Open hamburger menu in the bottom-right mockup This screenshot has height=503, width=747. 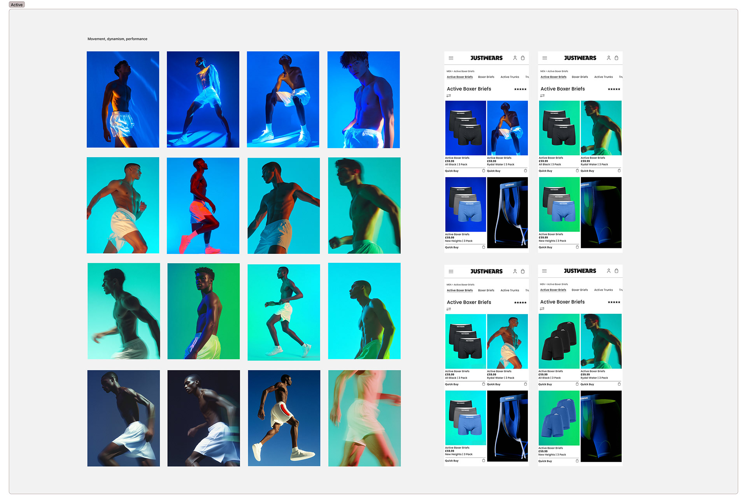[x=544, y=271]
